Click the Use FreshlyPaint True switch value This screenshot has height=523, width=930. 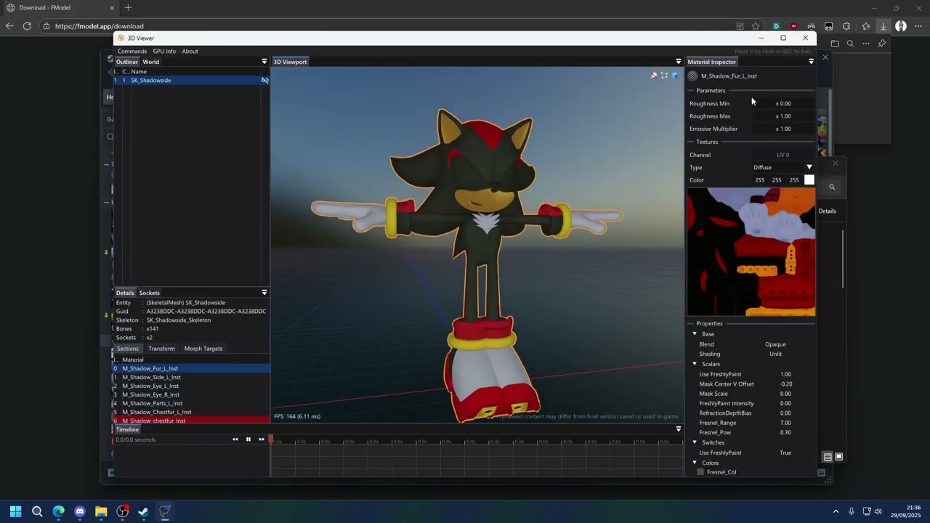pos(785,453)
